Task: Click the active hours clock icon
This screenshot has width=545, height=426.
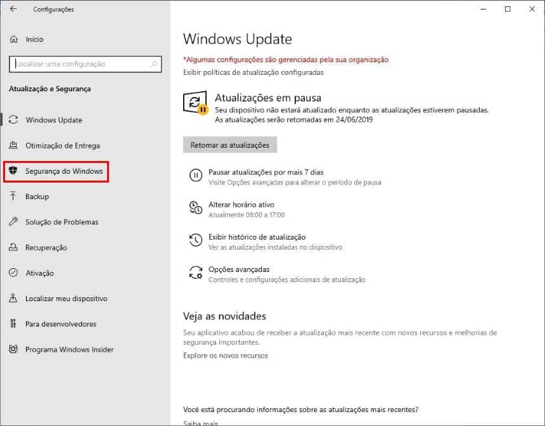Action: tap(196, 207)
